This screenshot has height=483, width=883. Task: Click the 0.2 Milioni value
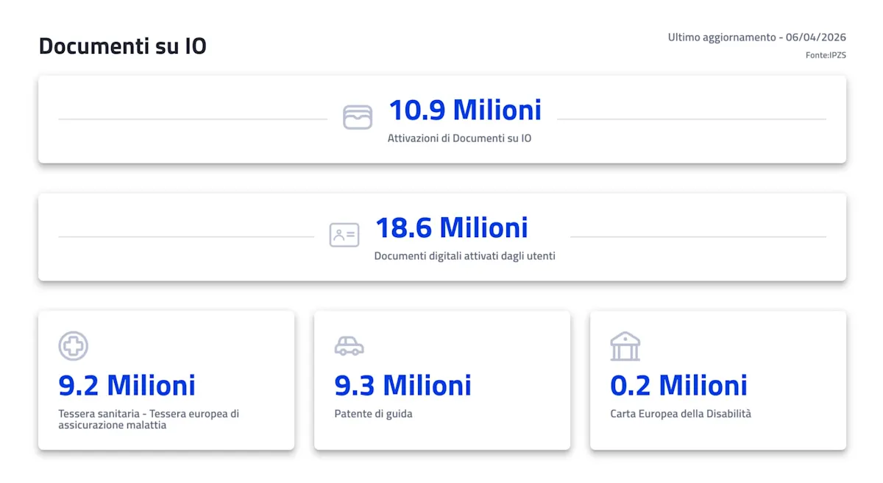678,385
